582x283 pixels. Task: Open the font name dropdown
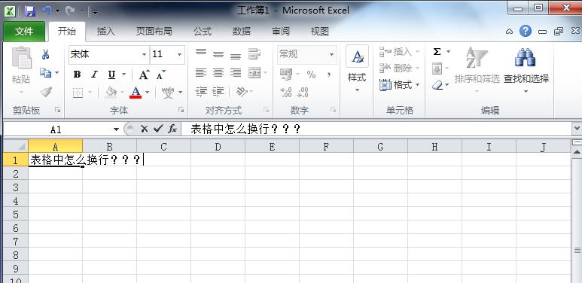[x=144, y=54]
